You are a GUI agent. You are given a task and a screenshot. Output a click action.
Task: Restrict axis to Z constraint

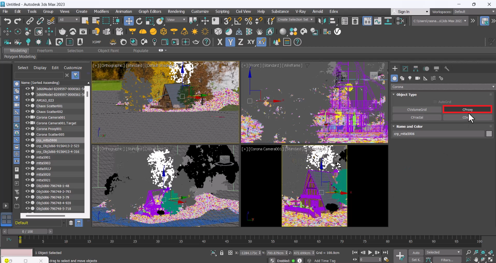pos(241,42)
